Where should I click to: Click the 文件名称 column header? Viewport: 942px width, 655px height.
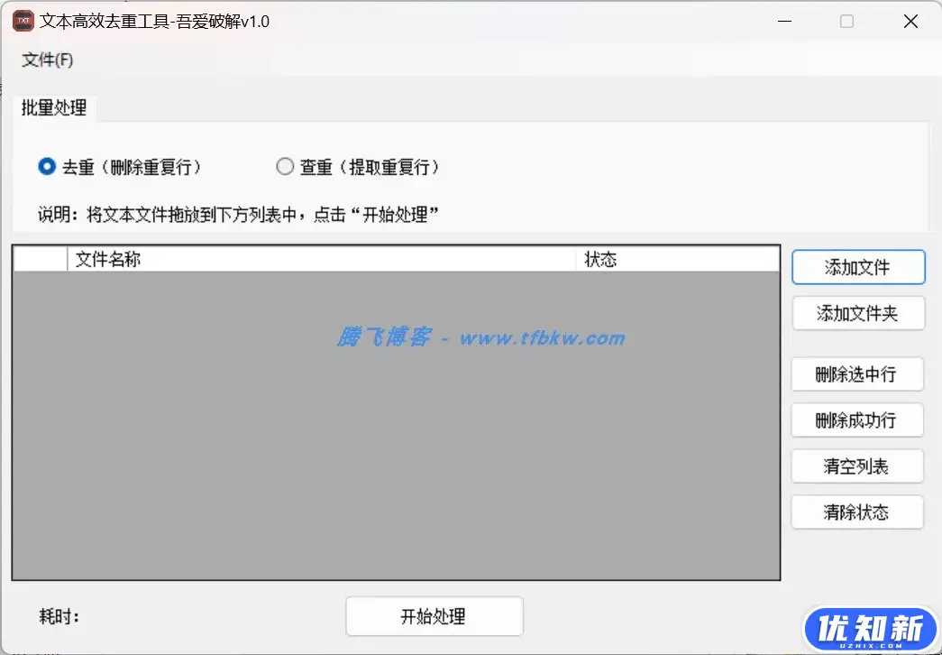(x=108, y=259)
